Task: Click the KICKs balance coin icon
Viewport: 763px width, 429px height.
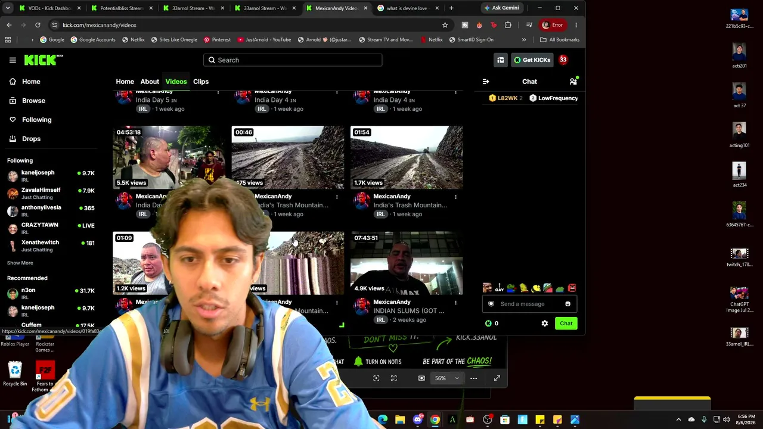Action: (488, 324)
